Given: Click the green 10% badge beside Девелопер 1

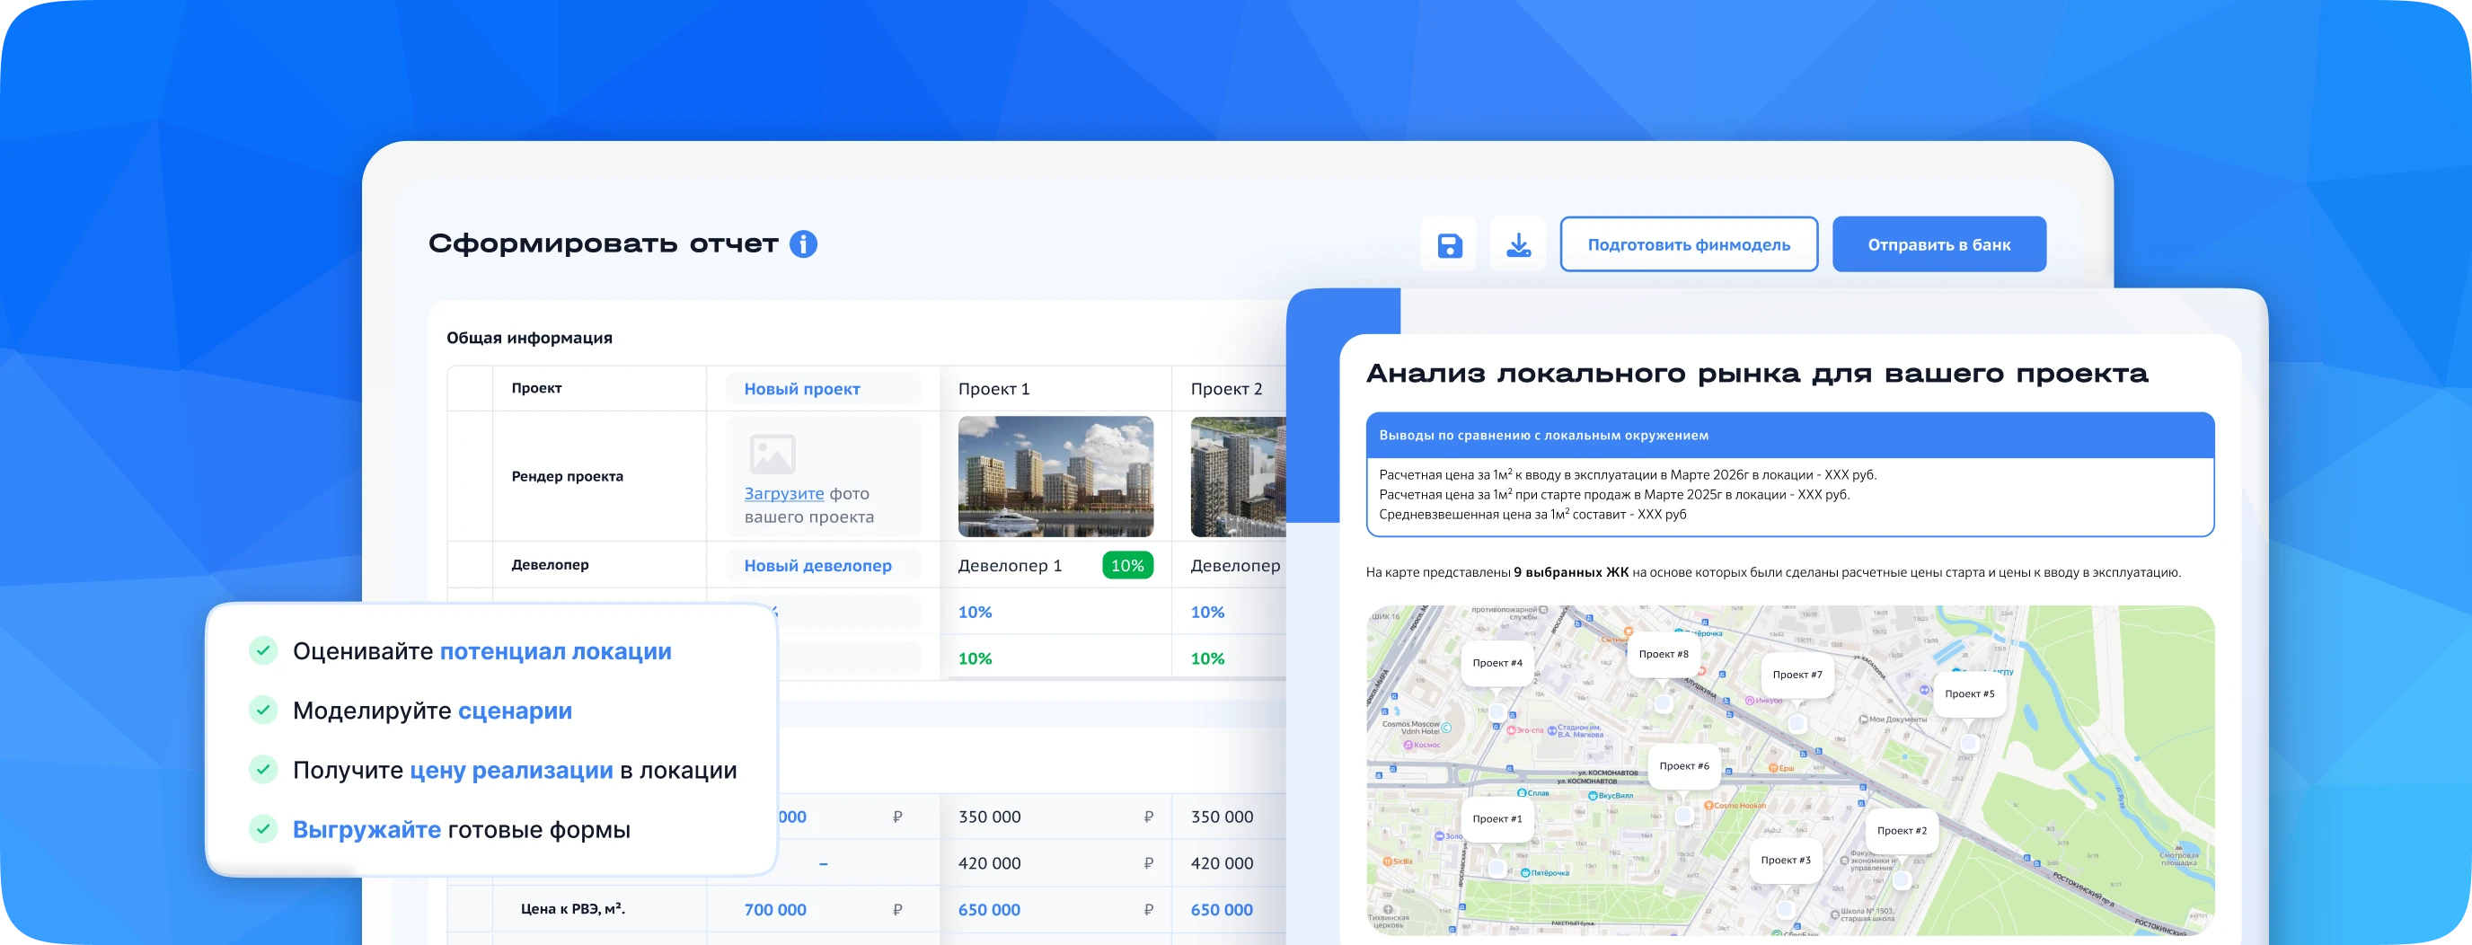Looking at the screenshot, I should [x=1127, y=566].
